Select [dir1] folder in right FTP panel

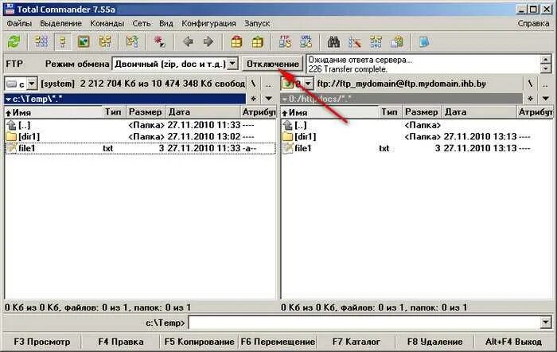pos(416,136)
